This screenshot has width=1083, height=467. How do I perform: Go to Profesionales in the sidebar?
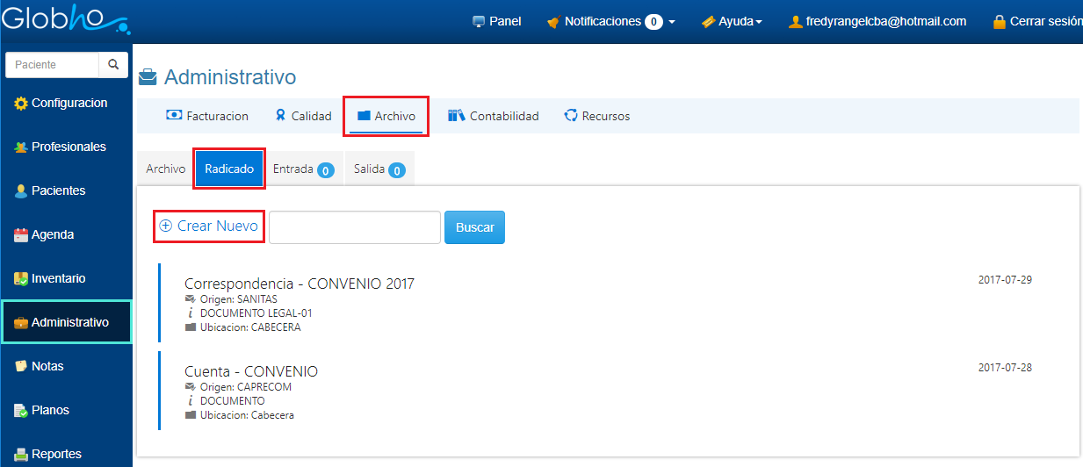click(x=67, y=147)
